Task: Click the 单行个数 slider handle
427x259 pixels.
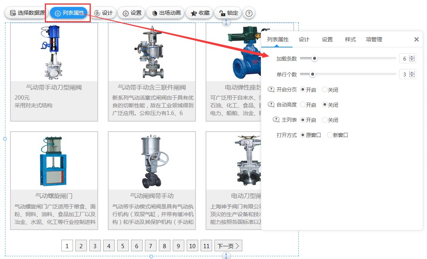Action: coord(313,74)
